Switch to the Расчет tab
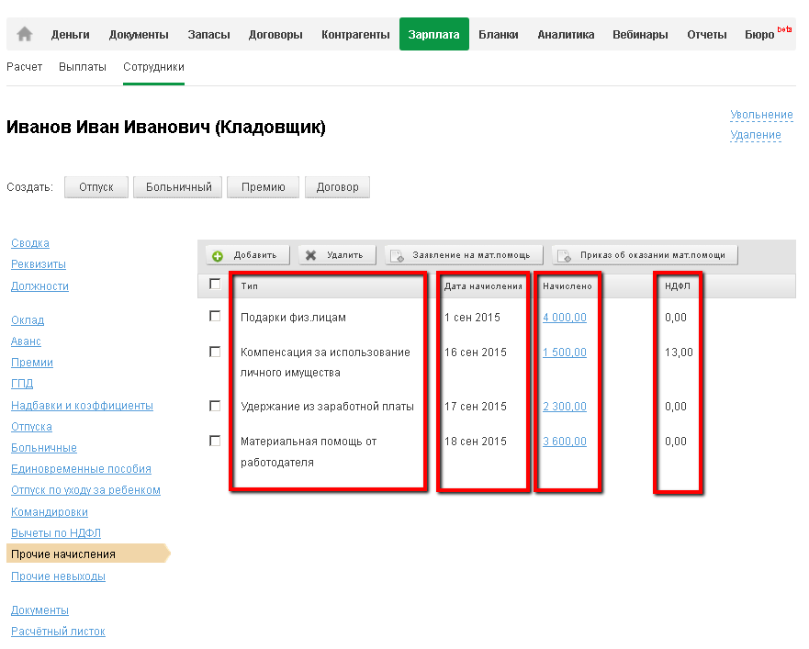This screenshot has height=649, width=809. pyautogui.click(x=25, y=67)
